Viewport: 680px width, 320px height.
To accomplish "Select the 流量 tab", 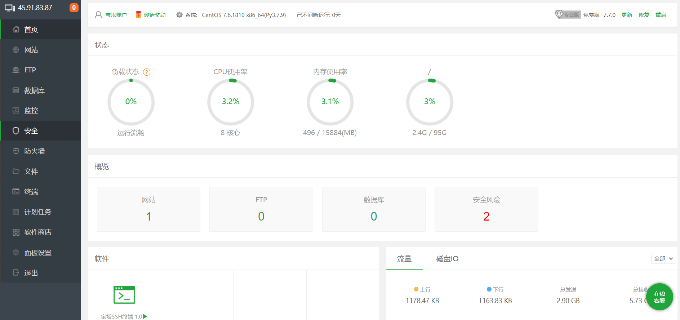I will pyautogui.click(x=404, y=259).
